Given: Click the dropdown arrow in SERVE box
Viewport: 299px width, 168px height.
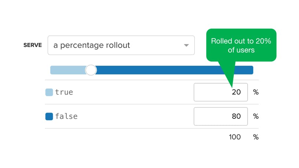Looking at the screenshot, I should [186, 45].
